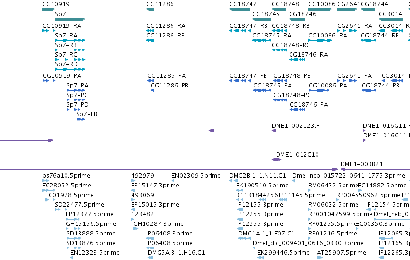Select clone end DME1-002C23.F

(x=295, y=126)
